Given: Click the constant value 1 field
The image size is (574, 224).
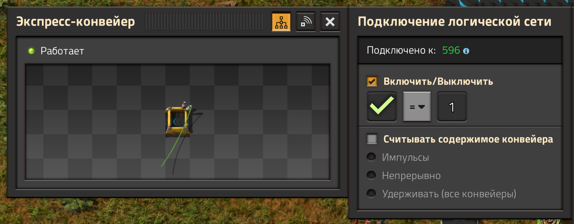Looking at the screenshot, I should [452, 106].
